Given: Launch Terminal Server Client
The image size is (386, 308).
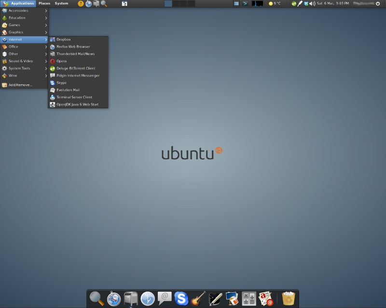Looking at the screenshot, I should (78, 97).
